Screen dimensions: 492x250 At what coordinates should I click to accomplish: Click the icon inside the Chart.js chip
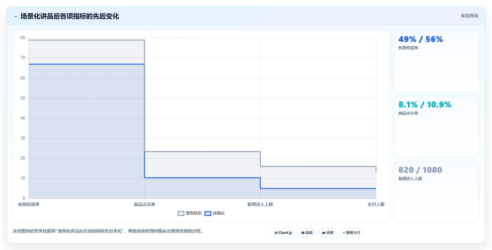tap(276, 233)
